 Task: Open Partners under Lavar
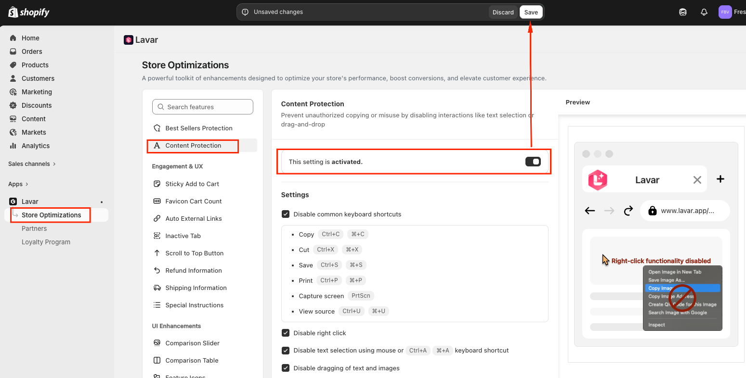pyautogui.click(x=34, y=228)
